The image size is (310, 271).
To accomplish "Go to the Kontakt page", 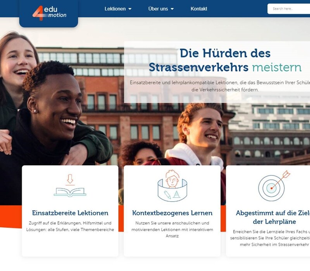I will (199, 9).
